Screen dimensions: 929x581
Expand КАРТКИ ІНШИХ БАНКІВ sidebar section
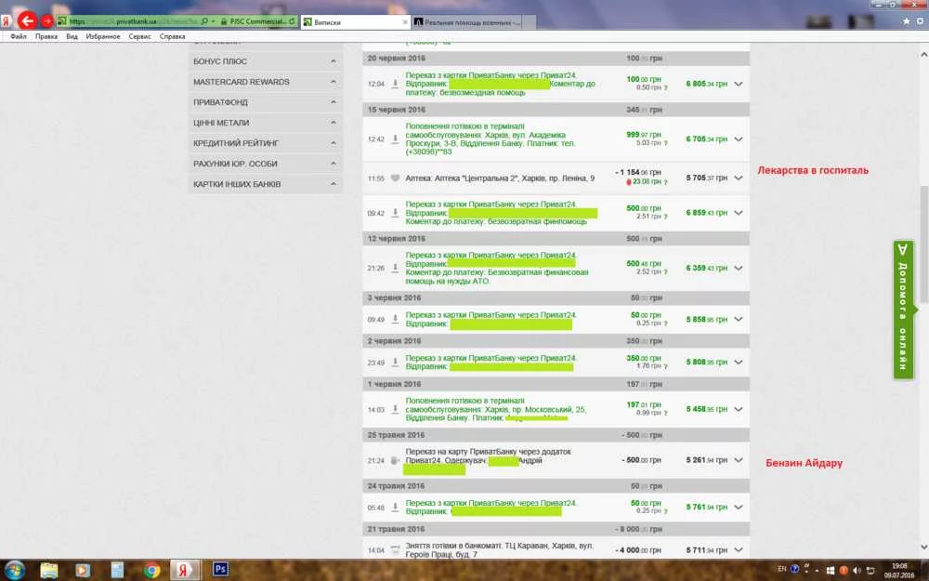click(x=266, y=184)
